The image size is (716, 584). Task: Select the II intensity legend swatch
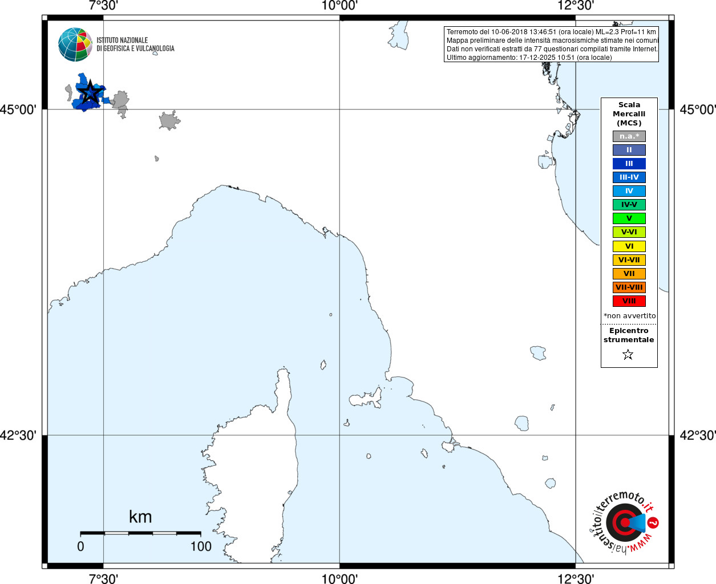[x=629, y=150]
